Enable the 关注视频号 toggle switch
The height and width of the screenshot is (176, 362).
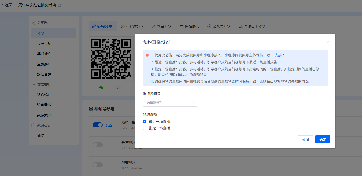tap(98, 145)
